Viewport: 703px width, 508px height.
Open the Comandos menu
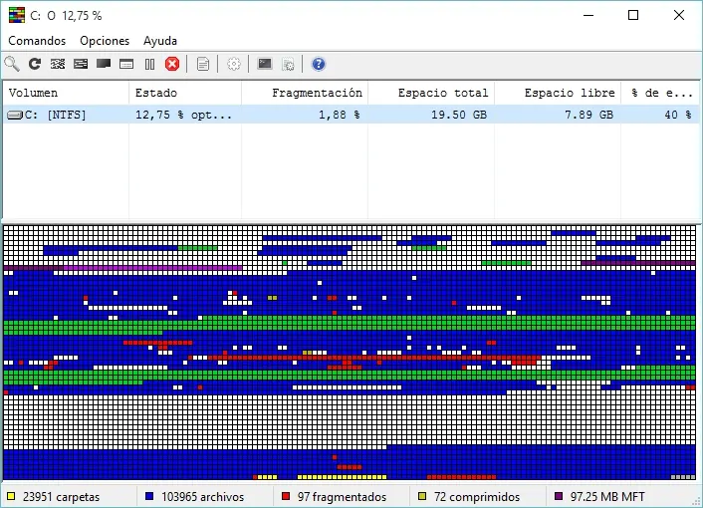click(x=37, y=41)
